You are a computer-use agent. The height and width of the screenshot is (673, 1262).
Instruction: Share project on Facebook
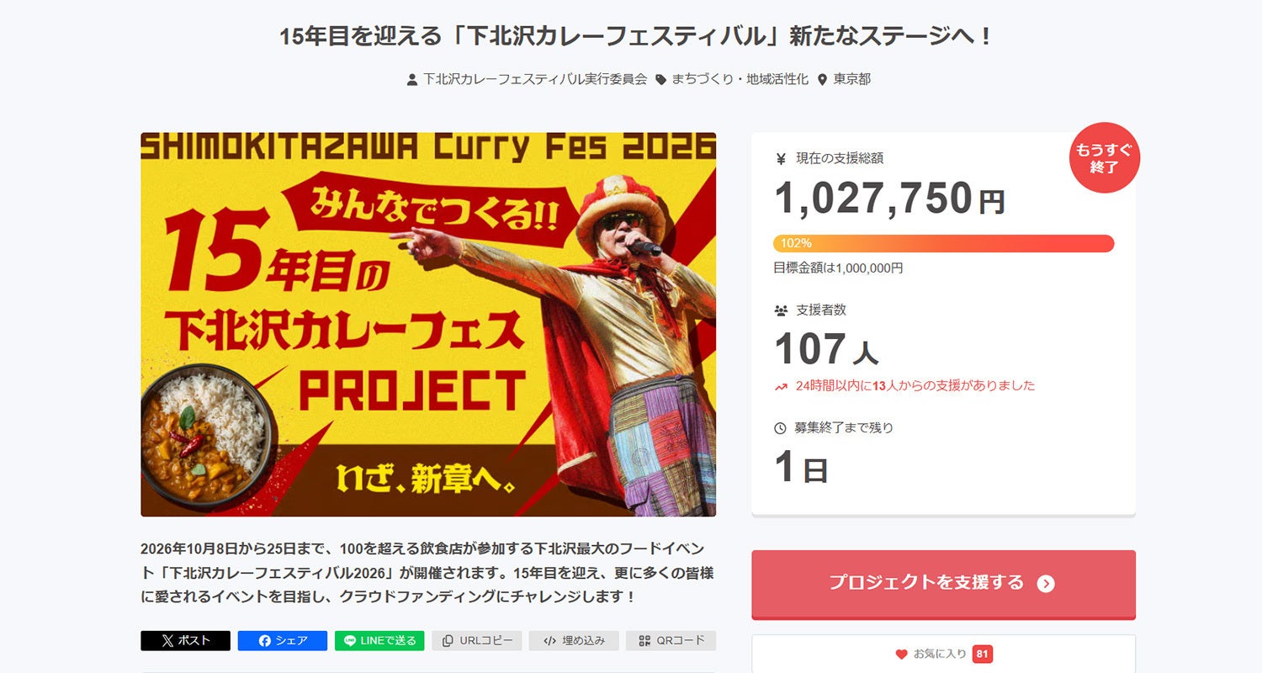[x=282, y=640]
